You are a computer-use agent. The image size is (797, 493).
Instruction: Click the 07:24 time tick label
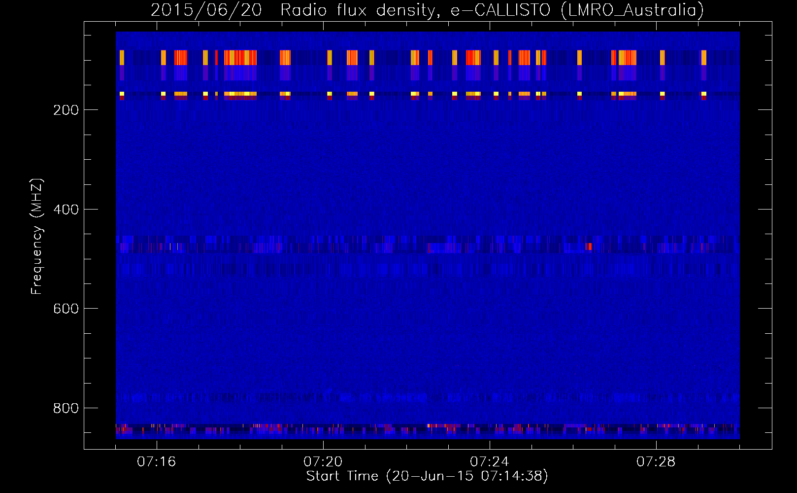(489, 461)
